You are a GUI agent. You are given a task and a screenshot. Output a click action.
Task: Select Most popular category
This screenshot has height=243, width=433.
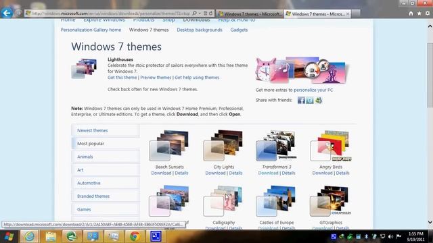point(106,144)
